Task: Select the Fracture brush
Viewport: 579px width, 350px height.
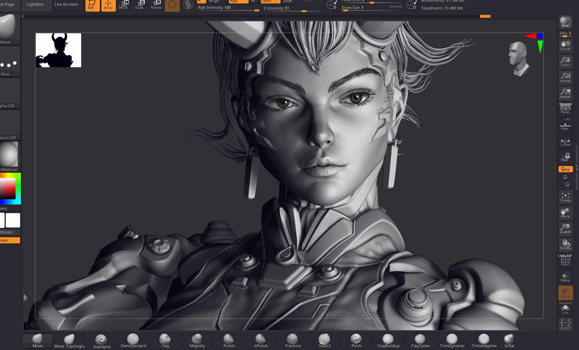Action: tap(293, 341)
